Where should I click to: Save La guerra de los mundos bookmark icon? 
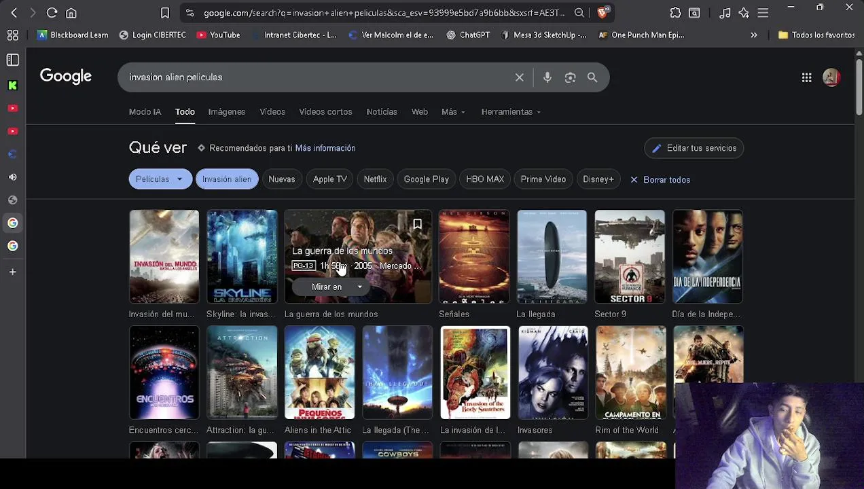pyautogui.click(x=418, y=224)
